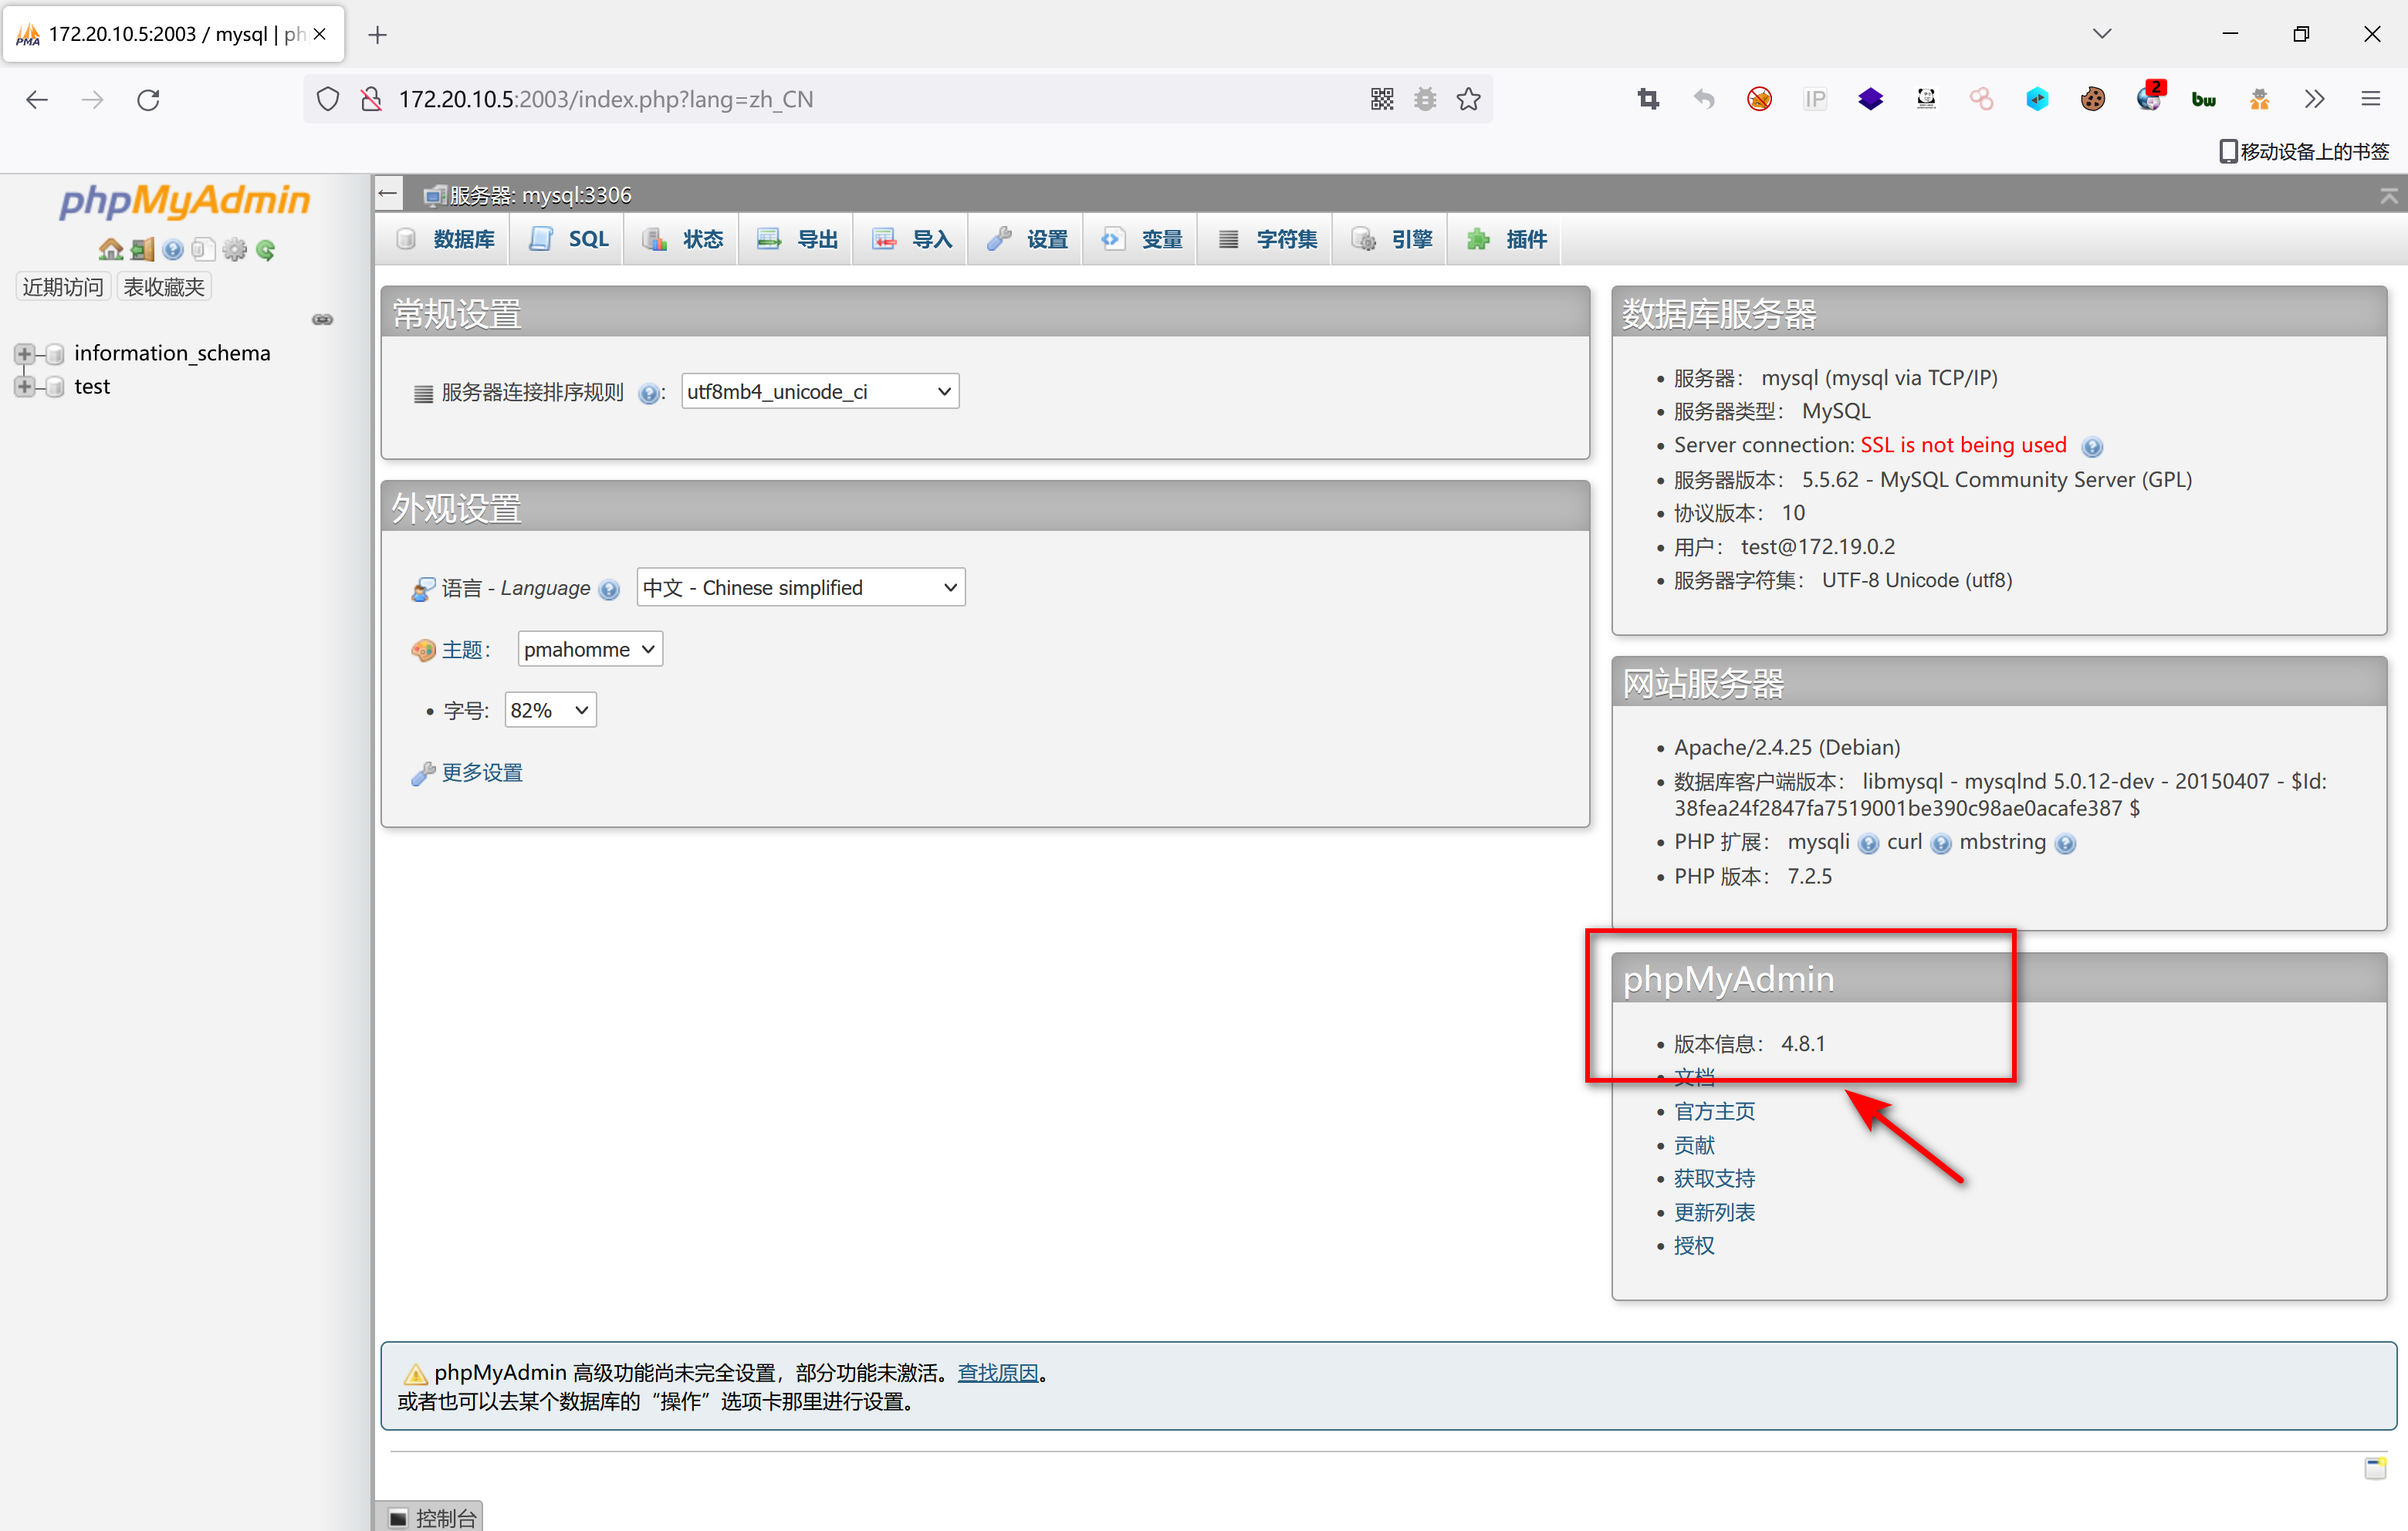
Task: Expand the test database node
Action: pyautogui.click(x=24, y=387)
